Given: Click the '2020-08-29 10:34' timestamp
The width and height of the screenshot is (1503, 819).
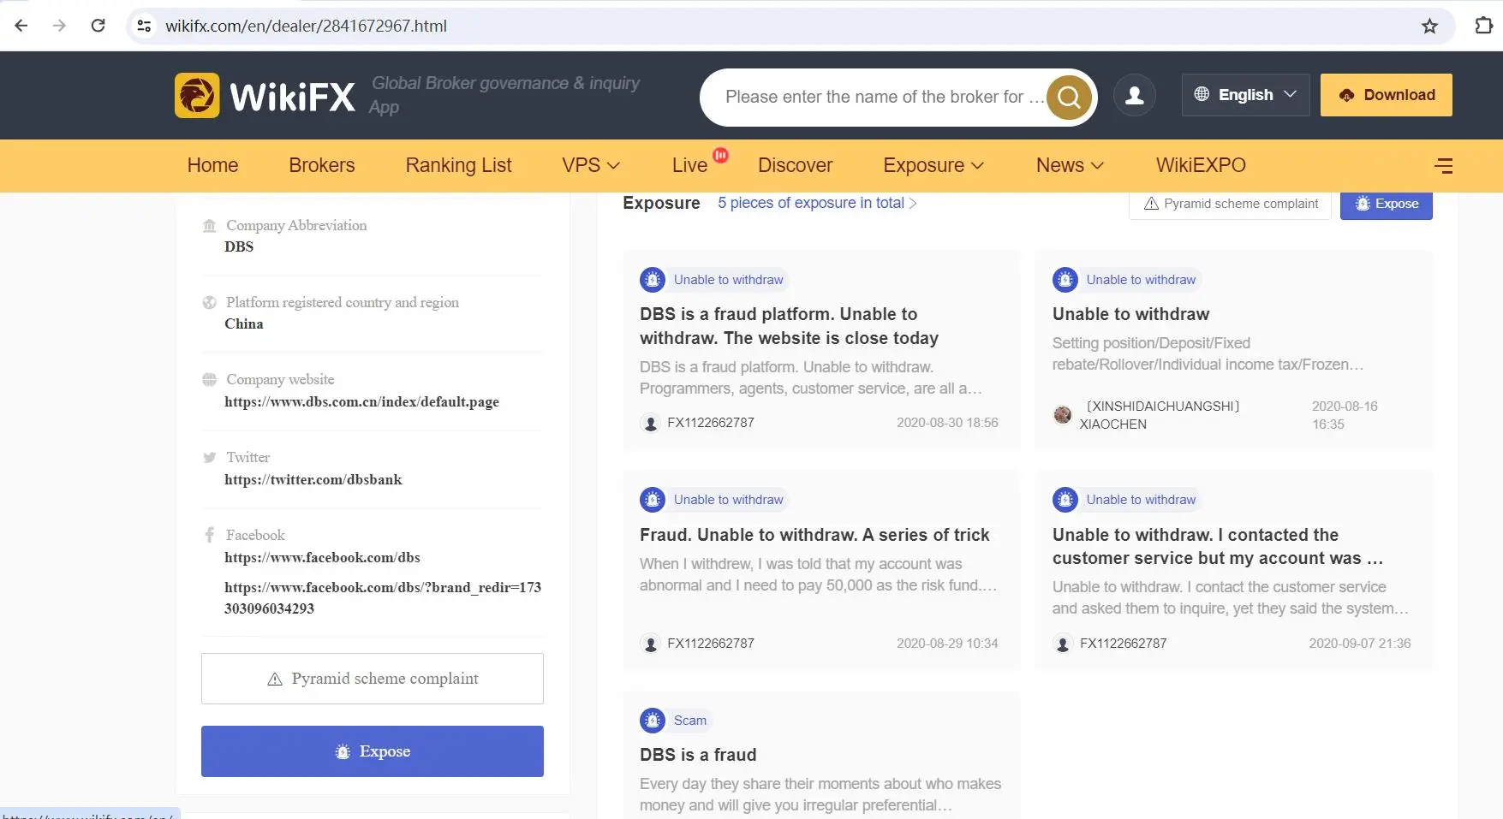Looking at the screenshot, I should pyautogui.click(x=947, y=644).
